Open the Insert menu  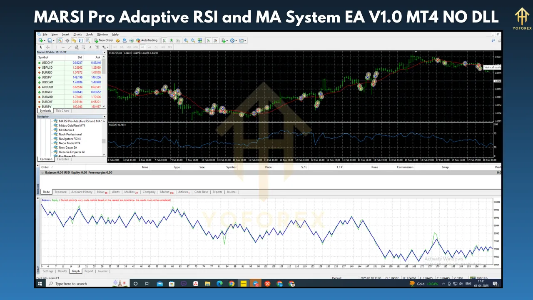[x=65, y=34]
